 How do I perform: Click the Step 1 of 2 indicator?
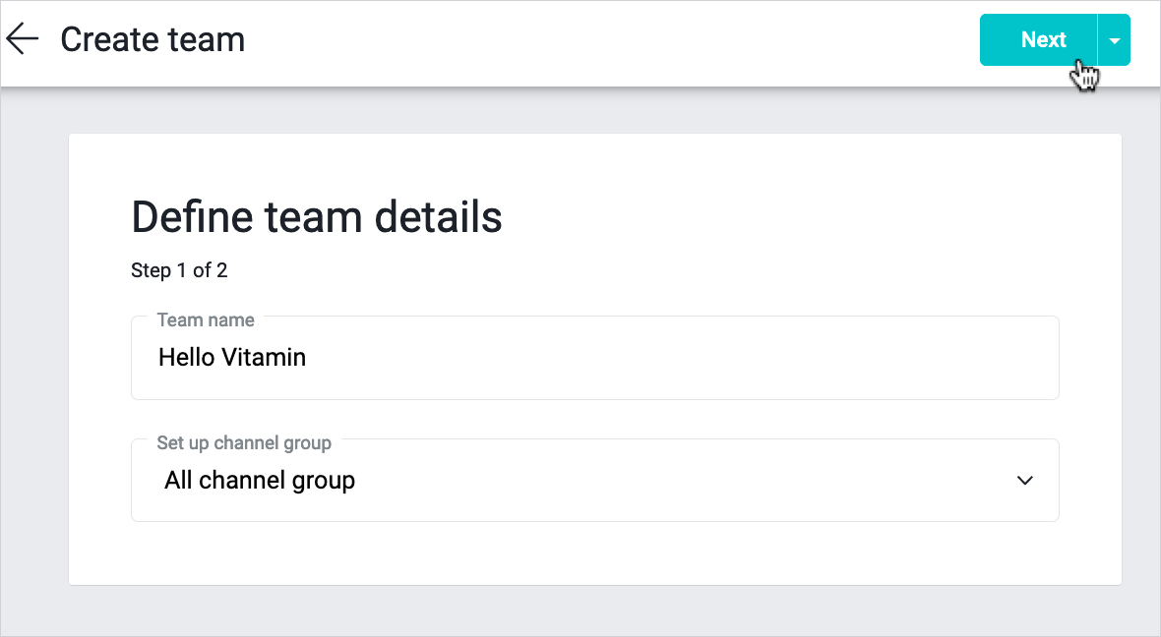pos(179,270)
